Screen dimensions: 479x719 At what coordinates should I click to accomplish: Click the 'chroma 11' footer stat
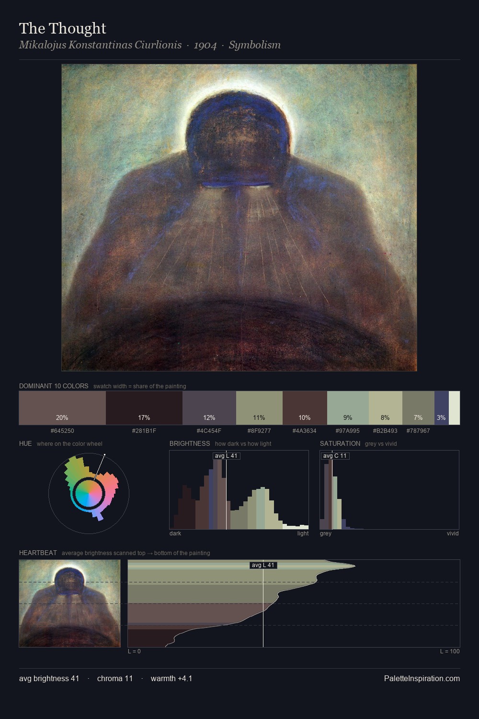tap(115, 678)
